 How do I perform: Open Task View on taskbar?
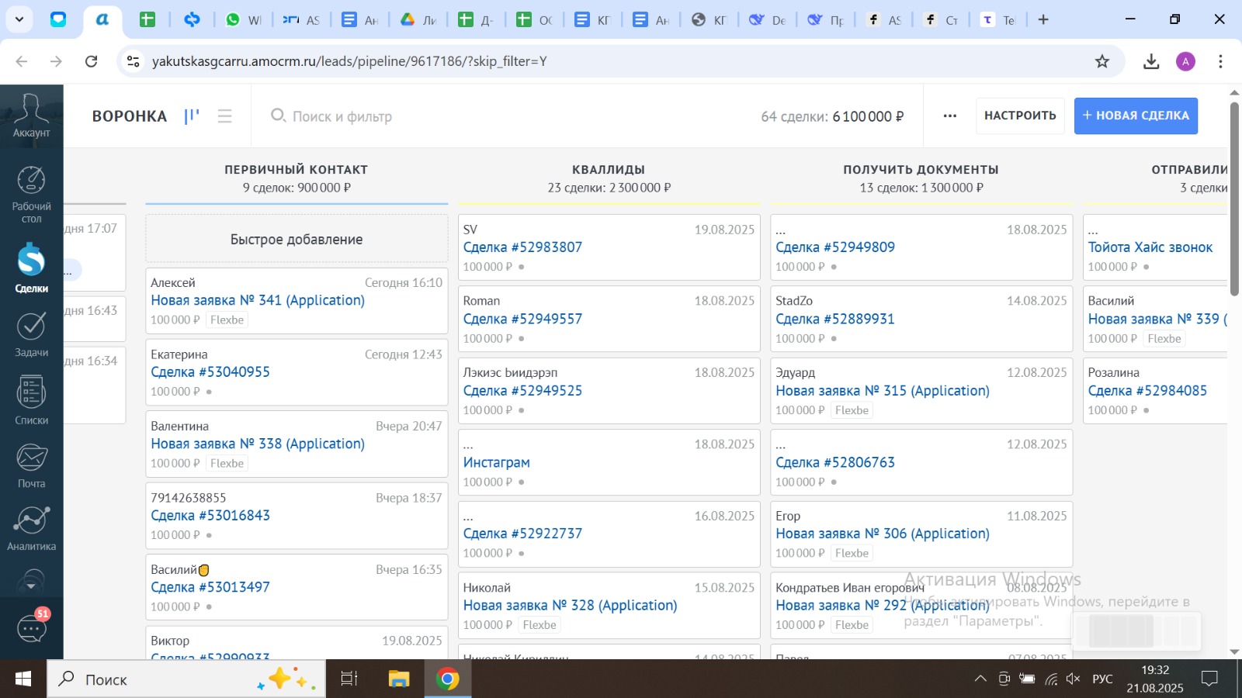349,679
